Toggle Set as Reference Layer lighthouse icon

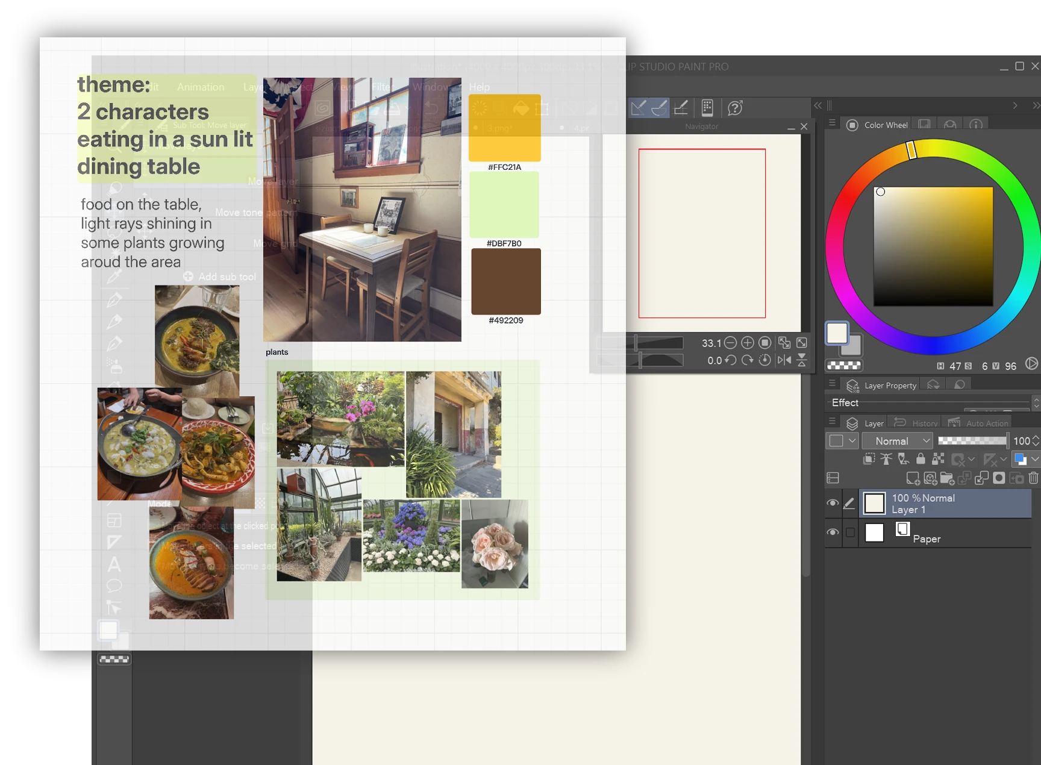tap(886, 459)
